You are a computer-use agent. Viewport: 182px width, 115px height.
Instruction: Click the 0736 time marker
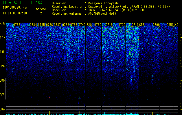49,25
